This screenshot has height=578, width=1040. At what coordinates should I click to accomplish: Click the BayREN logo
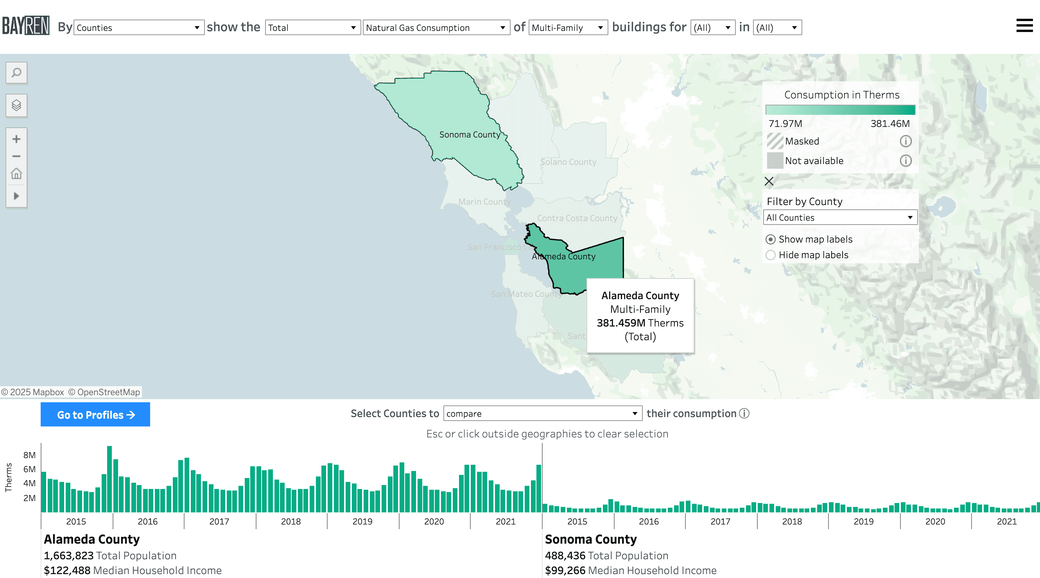tap(26, 25)
